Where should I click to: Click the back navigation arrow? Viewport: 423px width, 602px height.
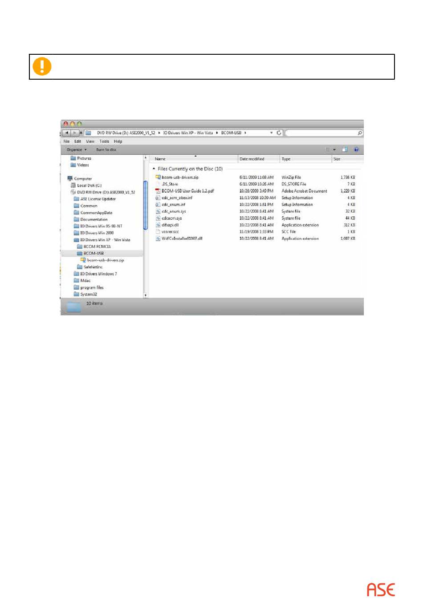[66, 133]
